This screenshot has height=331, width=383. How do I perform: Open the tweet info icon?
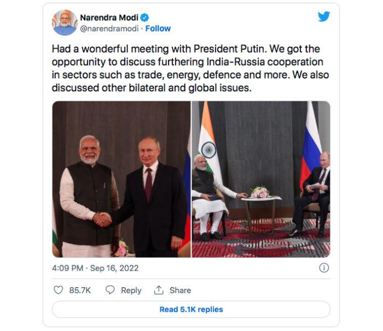click(324, 268)
